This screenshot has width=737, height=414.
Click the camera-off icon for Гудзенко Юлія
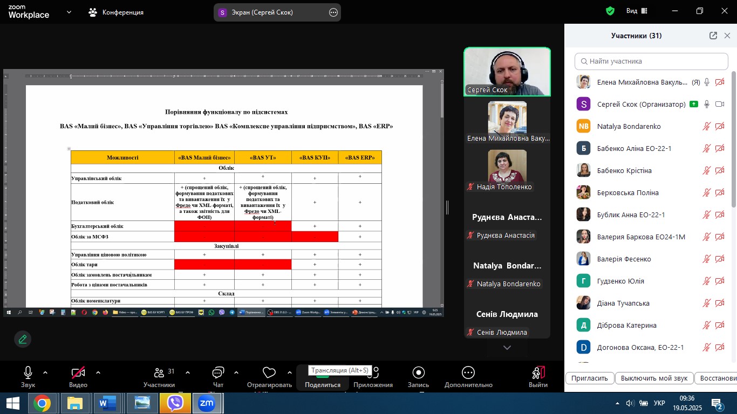click(x=720, y=281)
